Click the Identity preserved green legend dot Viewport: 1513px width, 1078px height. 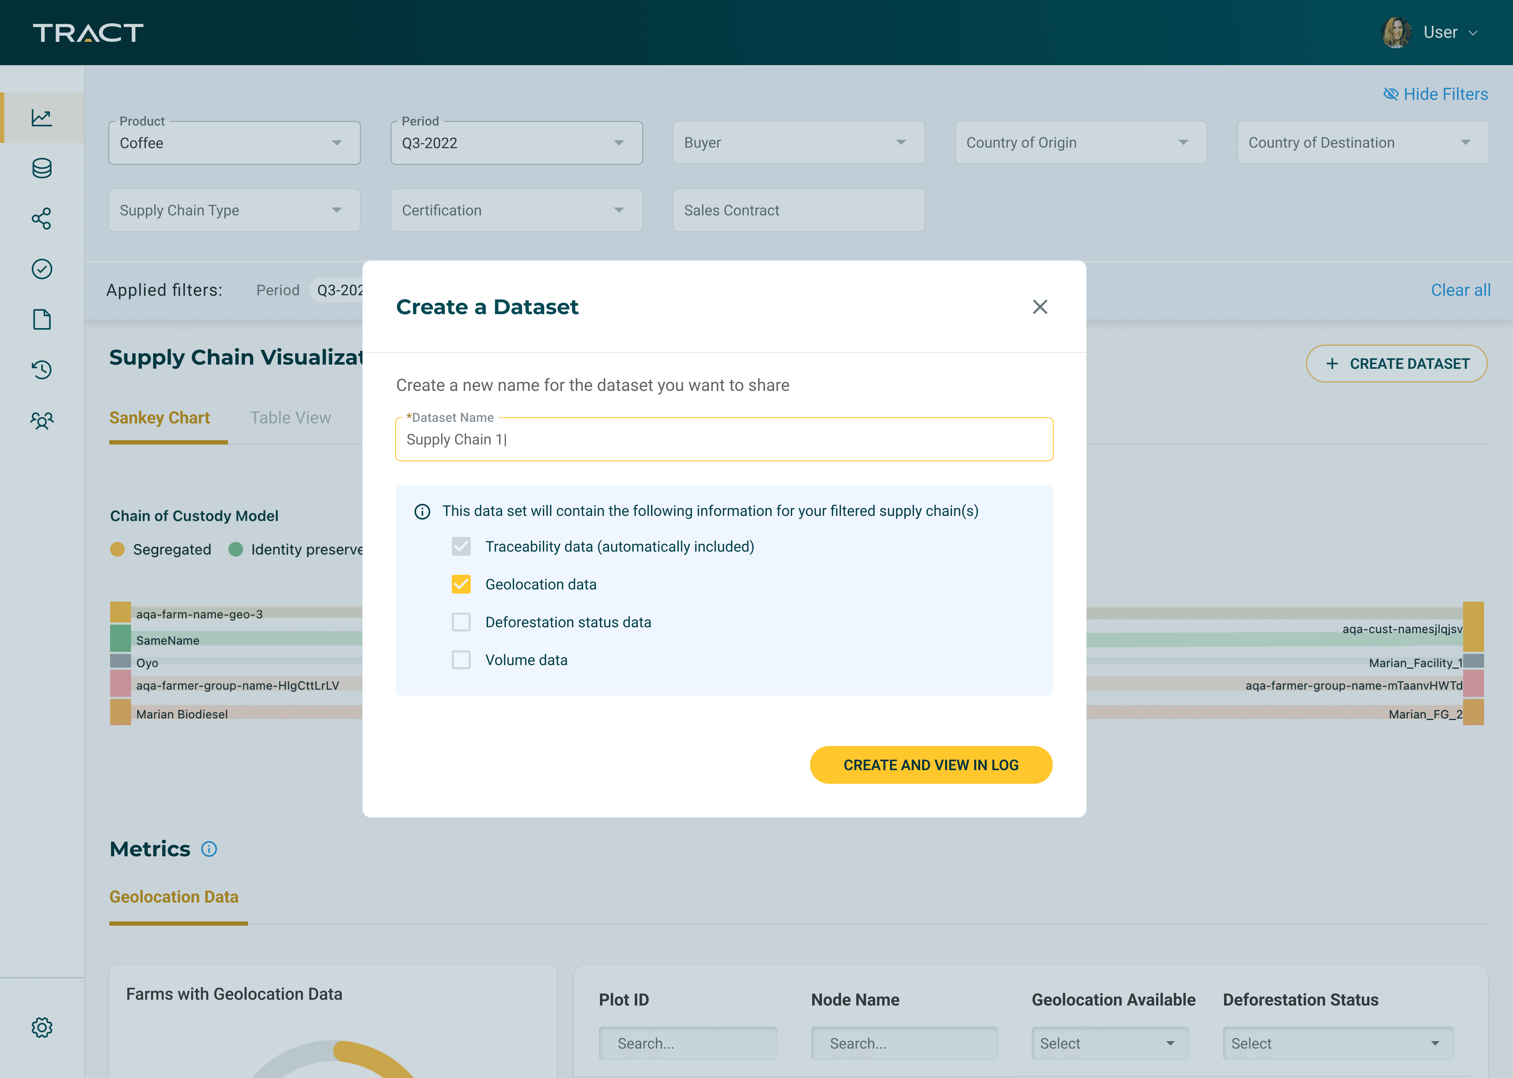click(236, 549)
